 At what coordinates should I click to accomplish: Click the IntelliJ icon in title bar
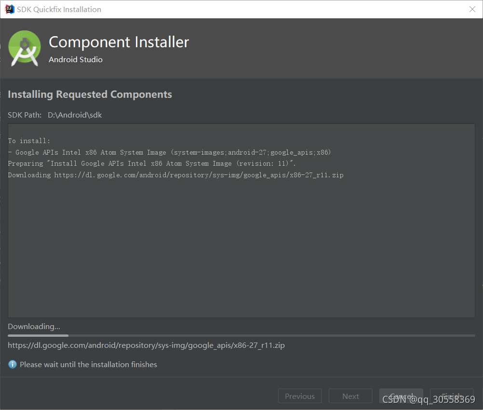[10, 9]
